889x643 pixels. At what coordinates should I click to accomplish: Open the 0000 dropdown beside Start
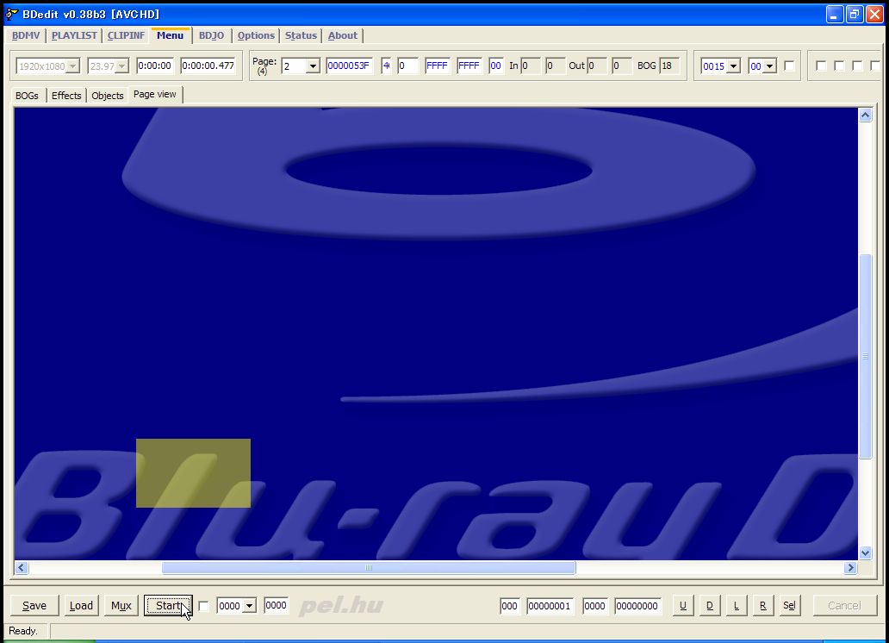250,606
